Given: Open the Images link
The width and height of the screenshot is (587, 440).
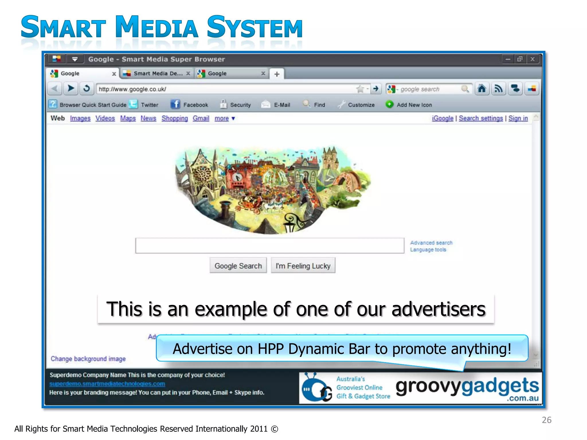Looking at the screenshot, I should [80, 118].
